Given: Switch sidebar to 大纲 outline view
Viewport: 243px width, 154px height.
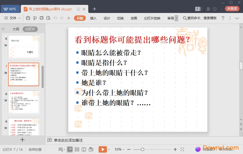Looking at the screenshot, I should click(16, 29).
